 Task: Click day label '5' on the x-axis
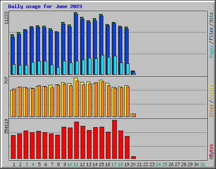(39, 164)
